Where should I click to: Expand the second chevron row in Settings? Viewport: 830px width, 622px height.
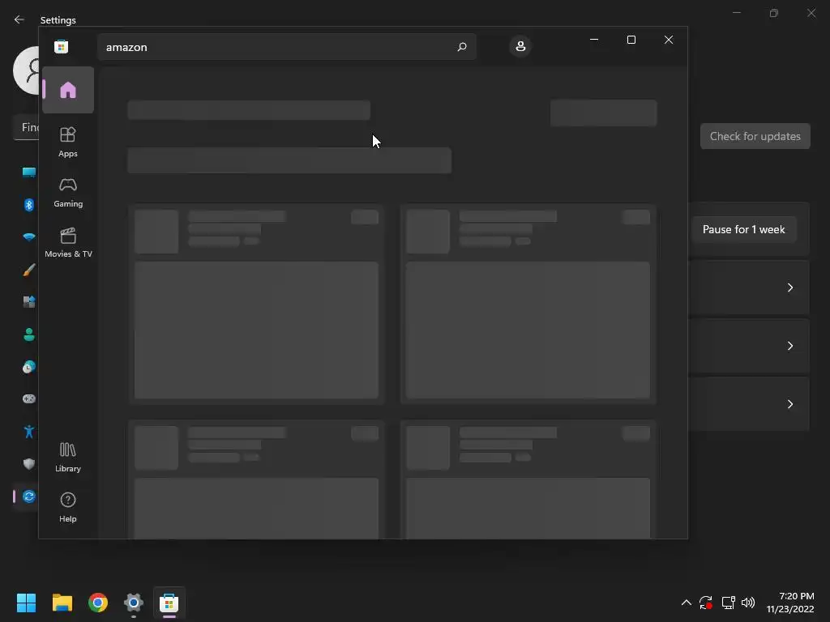click(x=789, y=346)
